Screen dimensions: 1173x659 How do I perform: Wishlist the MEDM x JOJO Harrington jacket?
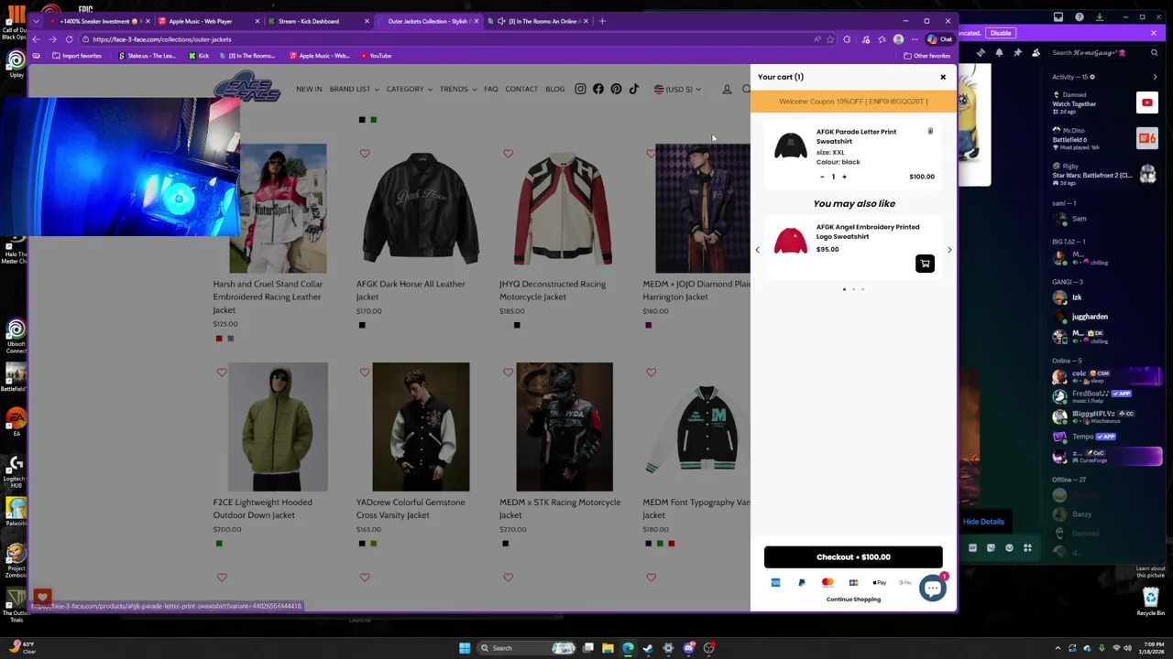tap(651, 154)
